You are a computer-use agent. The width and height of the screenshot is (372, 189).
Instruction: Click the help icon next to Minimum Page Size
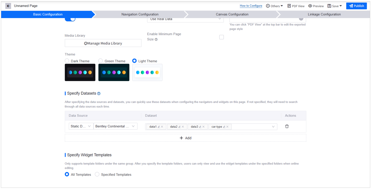[x=156, y=39]
